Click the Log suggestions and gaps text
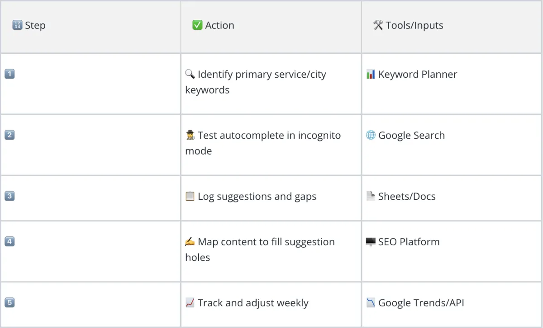 pyautogui.click(x=257, y=197)
